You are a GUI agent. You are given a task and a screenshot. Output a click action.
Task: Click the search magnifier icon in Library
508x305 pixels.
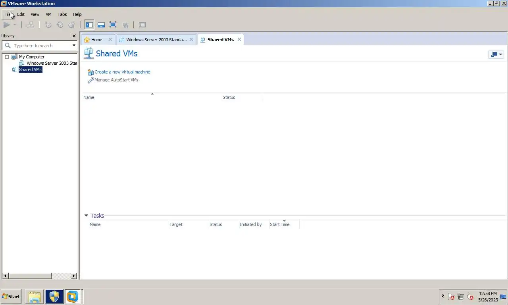click(x=8, y=46)
